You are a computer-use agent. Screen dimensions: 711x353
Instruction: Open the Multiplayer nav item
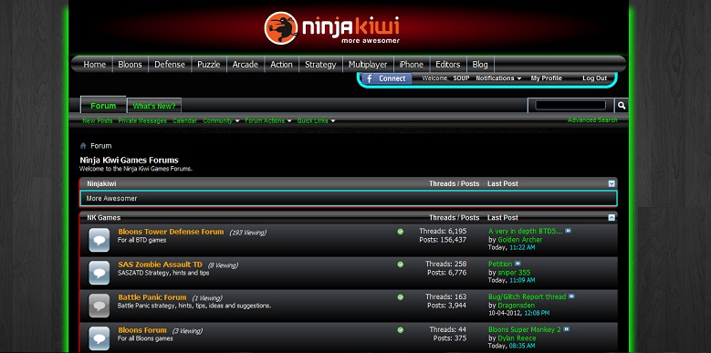[368, 65]
